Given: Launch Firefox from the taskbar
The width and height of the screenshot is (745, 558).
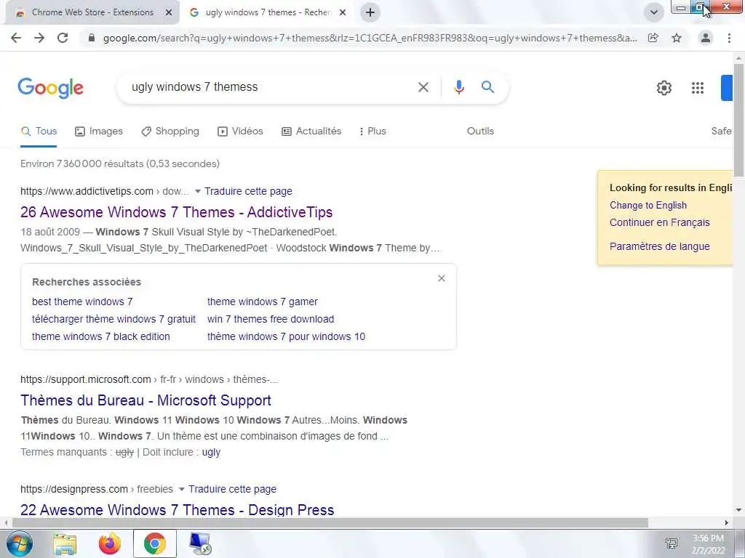Looking at the screenshot, I should click(110, 543).
